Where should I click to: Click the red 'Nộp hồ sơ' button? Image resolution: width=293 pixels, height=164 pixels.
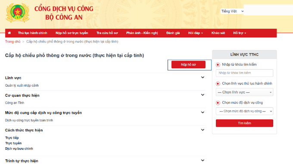(x=188, y=64)
